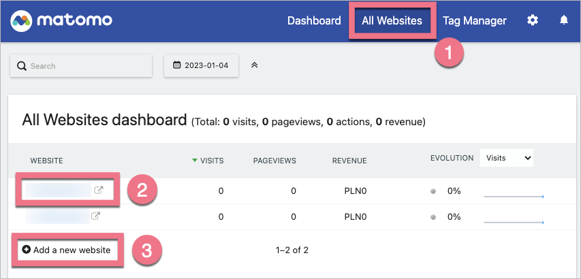Open the first website name link
The width and height of the screenshot is (581, 279).
click(58, 191)
